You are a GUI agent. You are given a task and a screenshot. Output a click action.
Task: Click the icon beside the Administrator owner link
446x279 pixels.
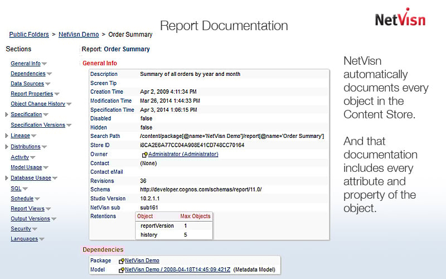pyautogui.click(x=145, y=155)
